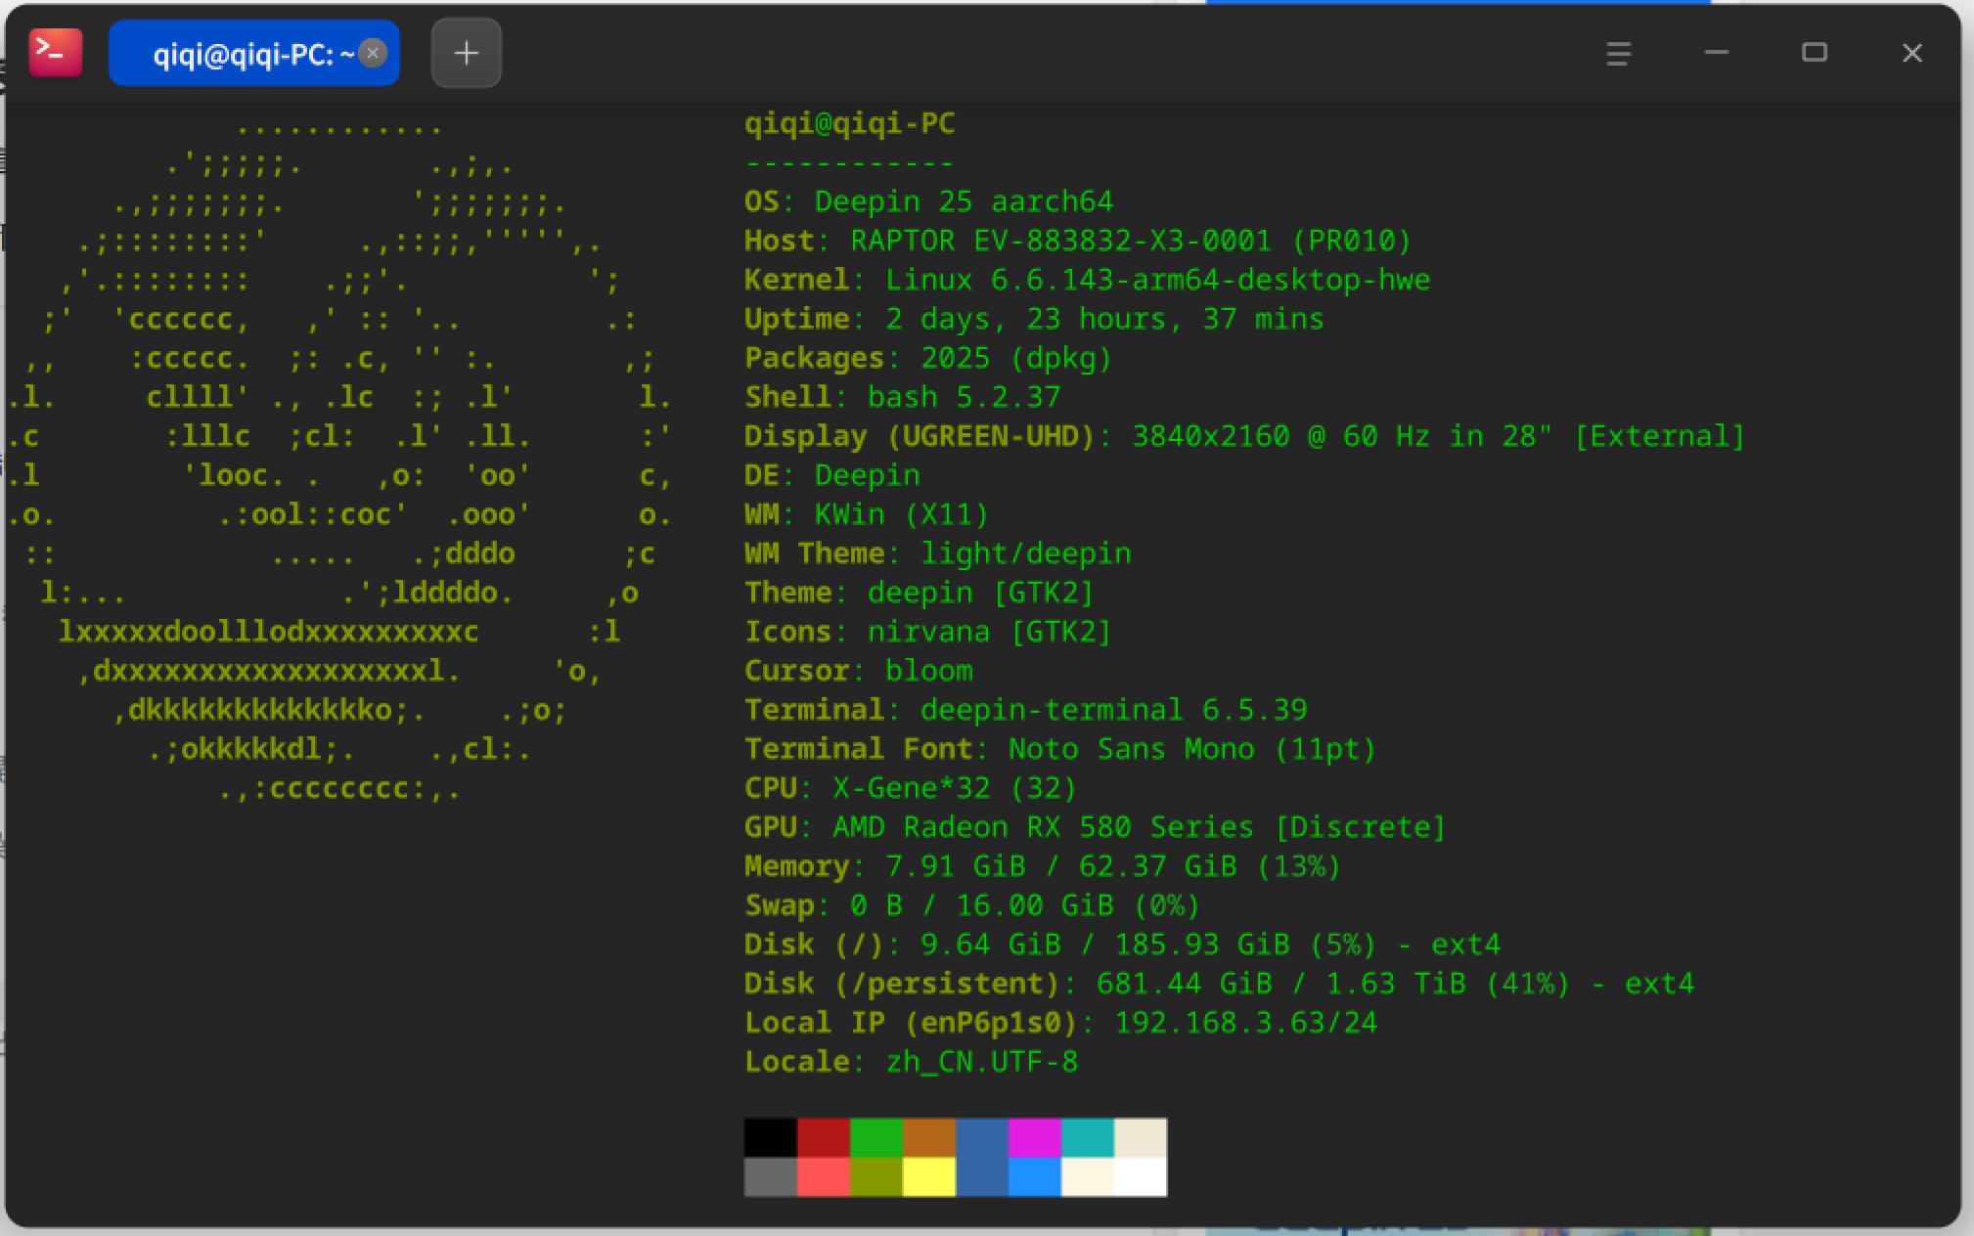This screenshot has height=1236, width=1974.
Task: Maximize the terminal window
Action: tap(1815, 53)
